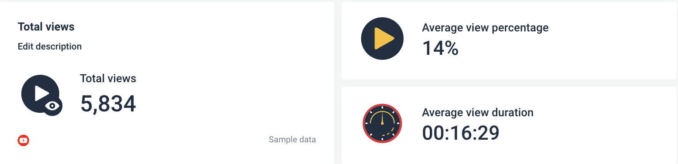Select empty area right of 5,834 in card

(x=230, y=104)
